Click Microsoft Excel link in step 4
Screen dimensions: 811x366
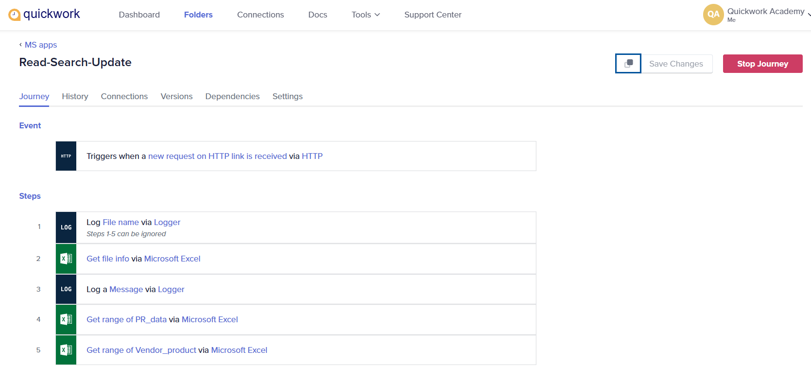(x=210, y=319)
